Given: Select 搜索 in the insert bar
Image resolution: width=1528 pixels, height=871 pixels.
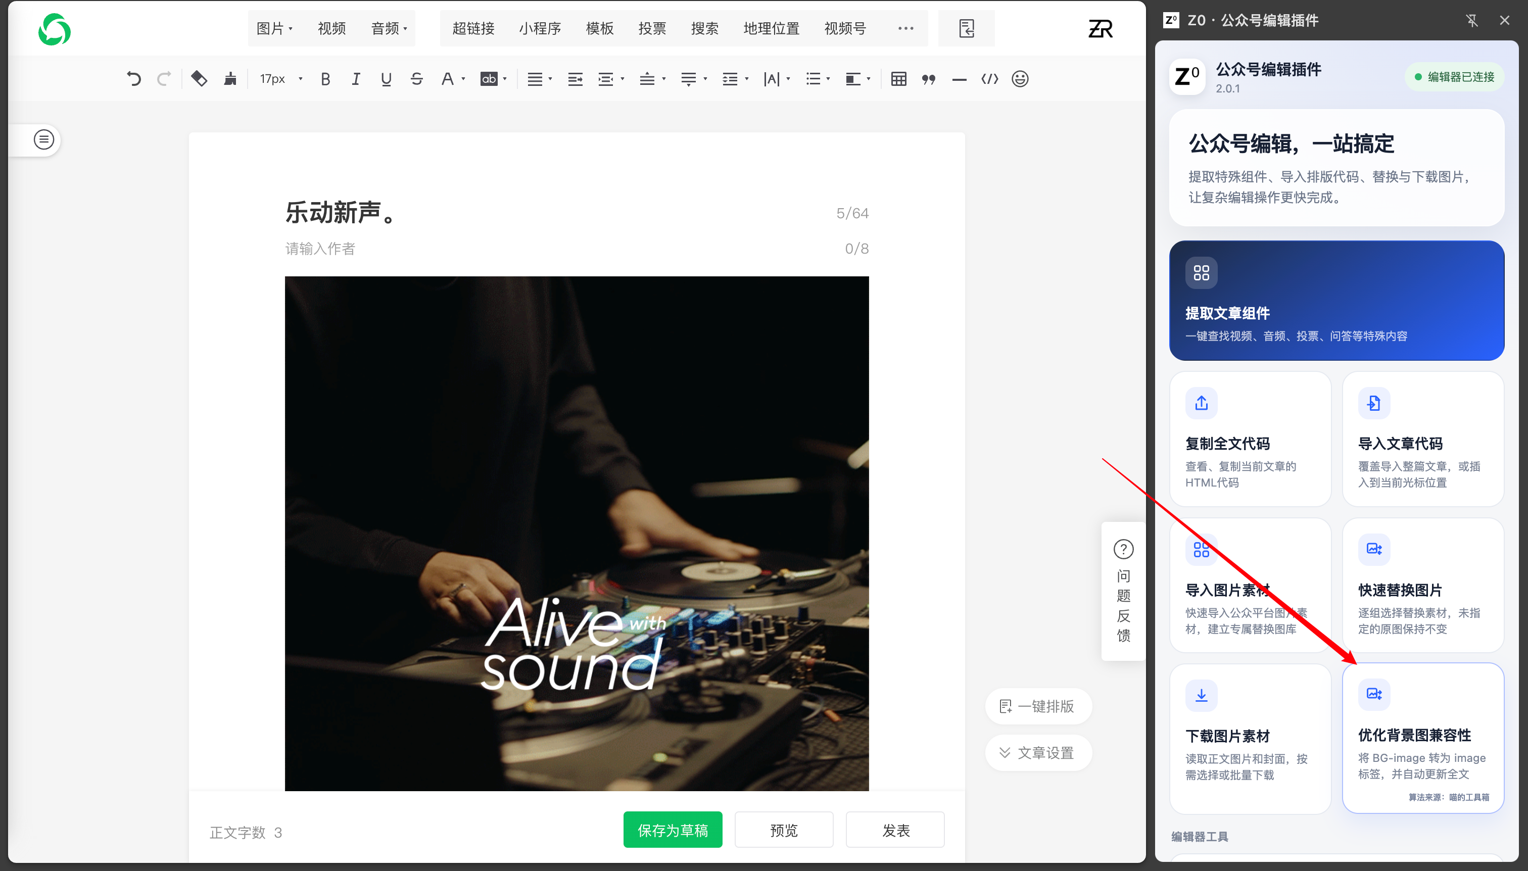Looking at the screenshot, I should tap(705, 28).
